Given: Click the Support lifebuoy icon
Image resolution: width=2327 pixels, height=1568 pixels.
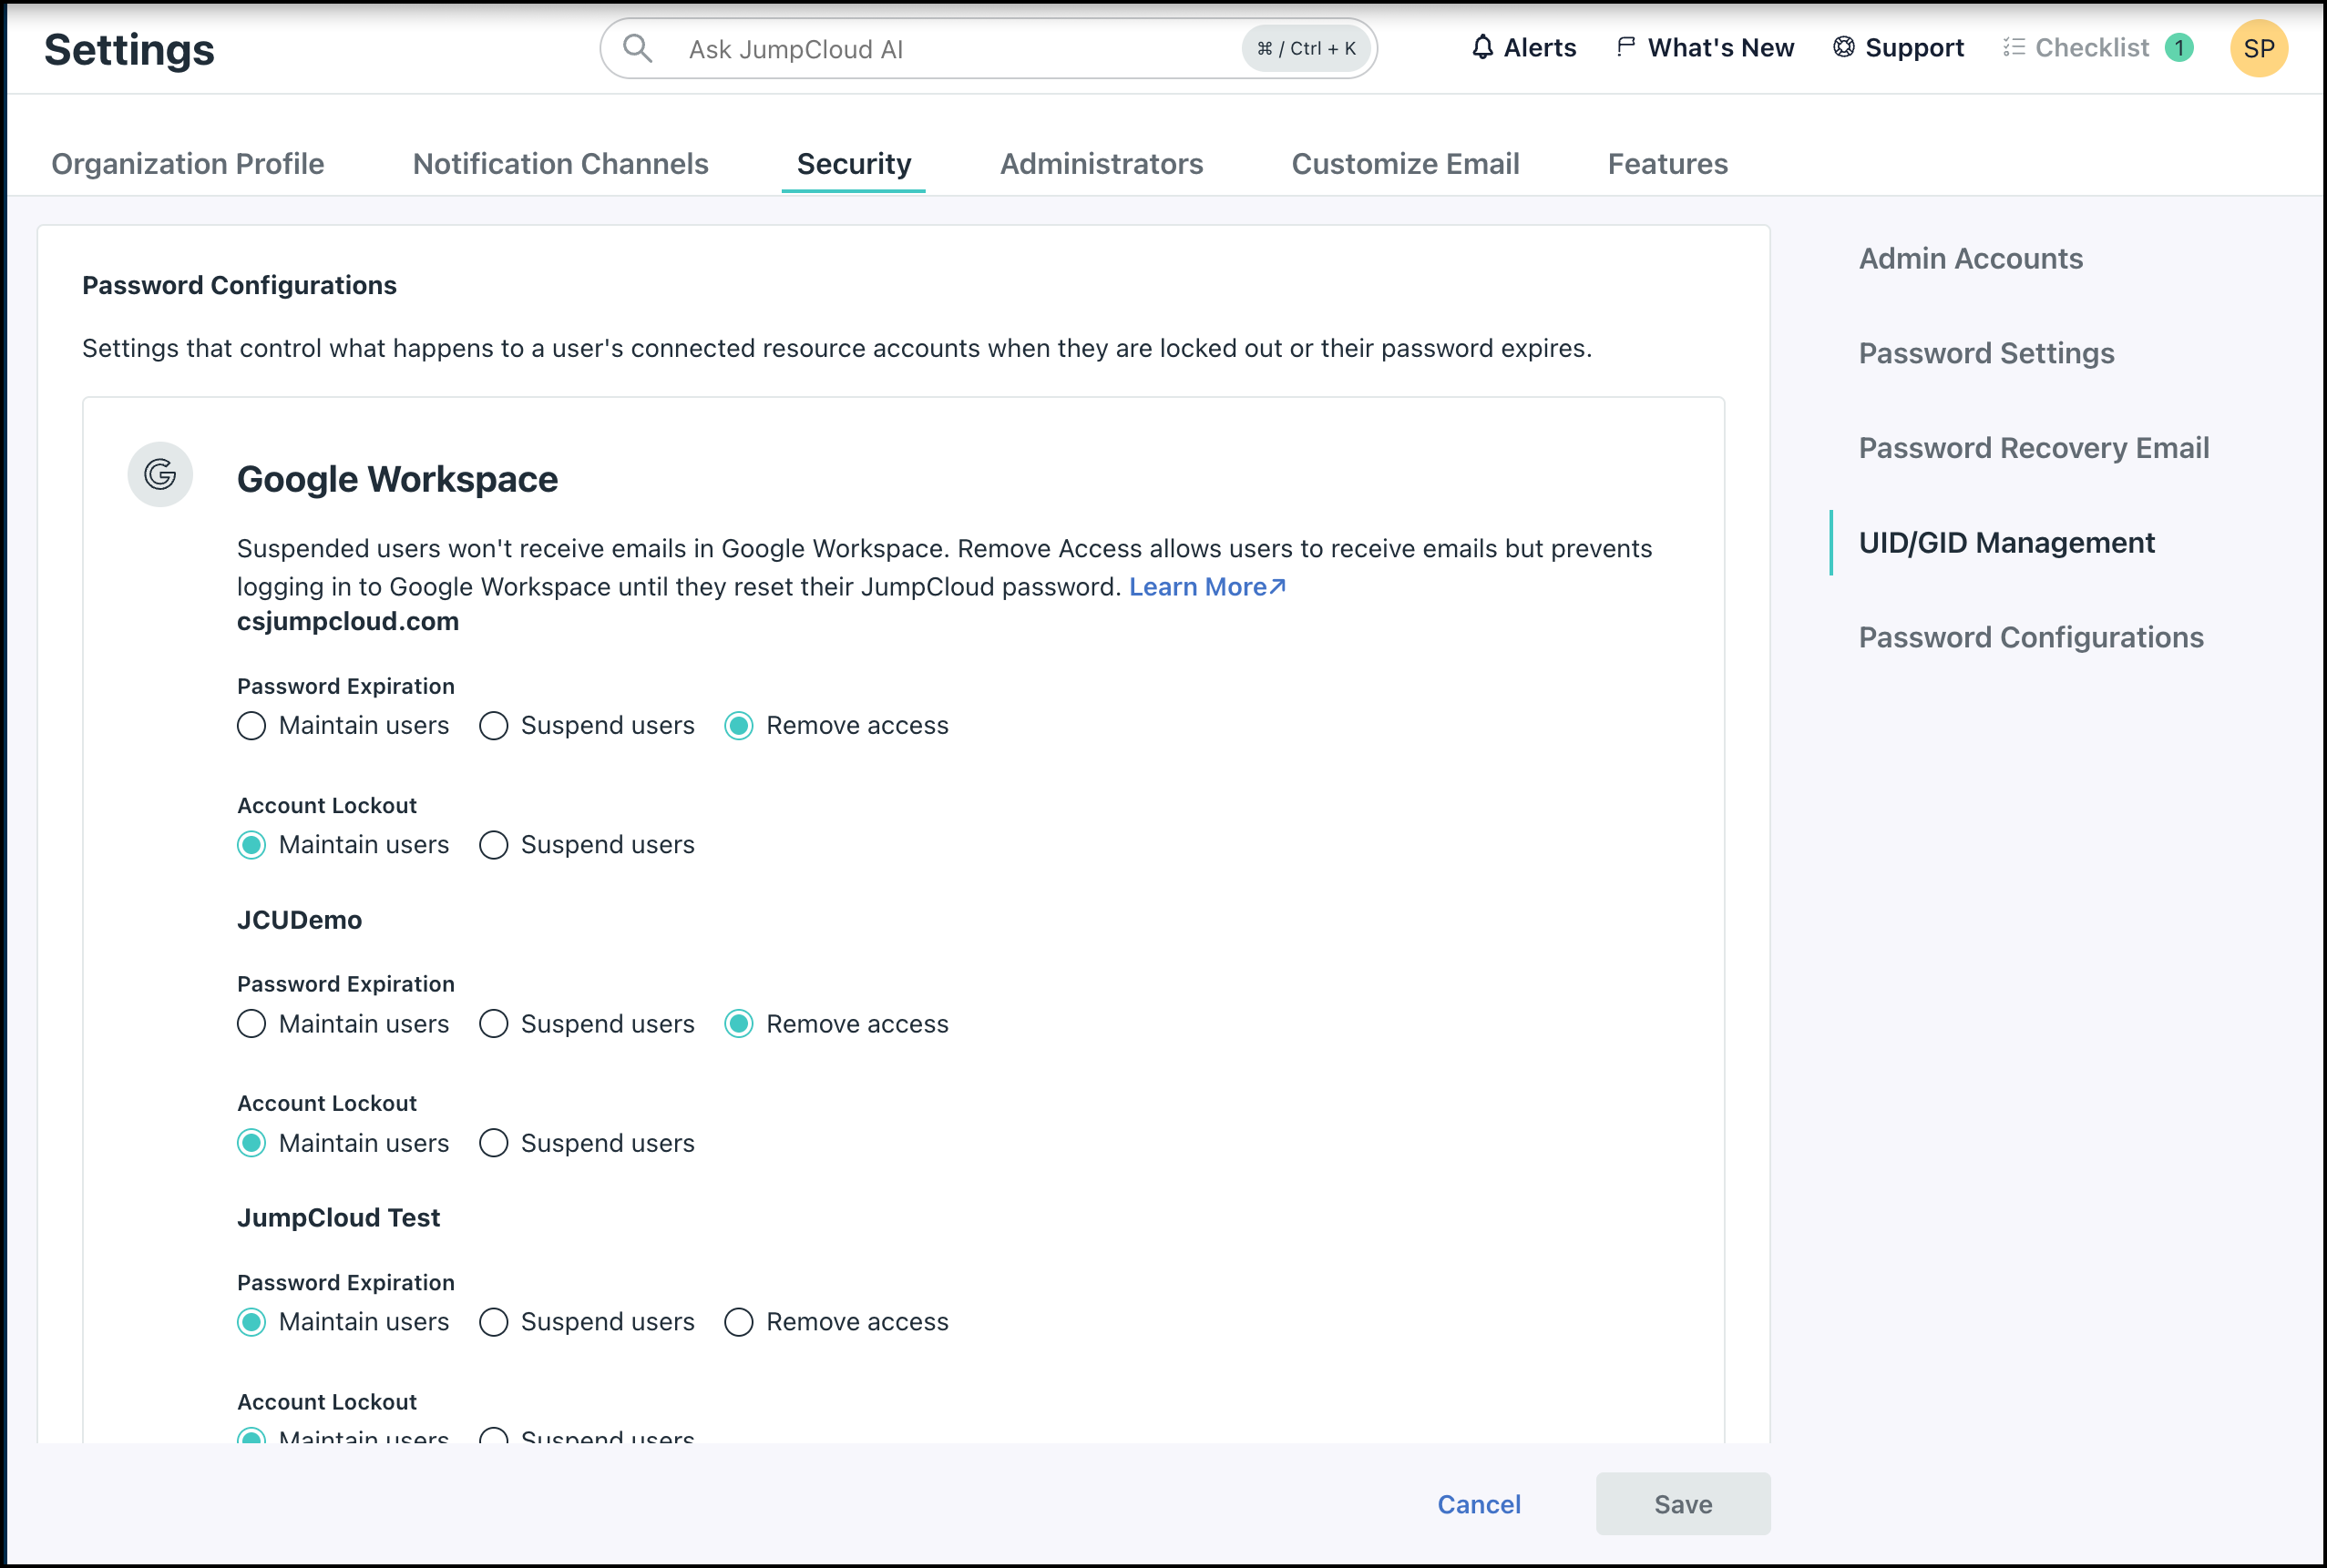Looking at the screenshot, I should pos(1844,47).
